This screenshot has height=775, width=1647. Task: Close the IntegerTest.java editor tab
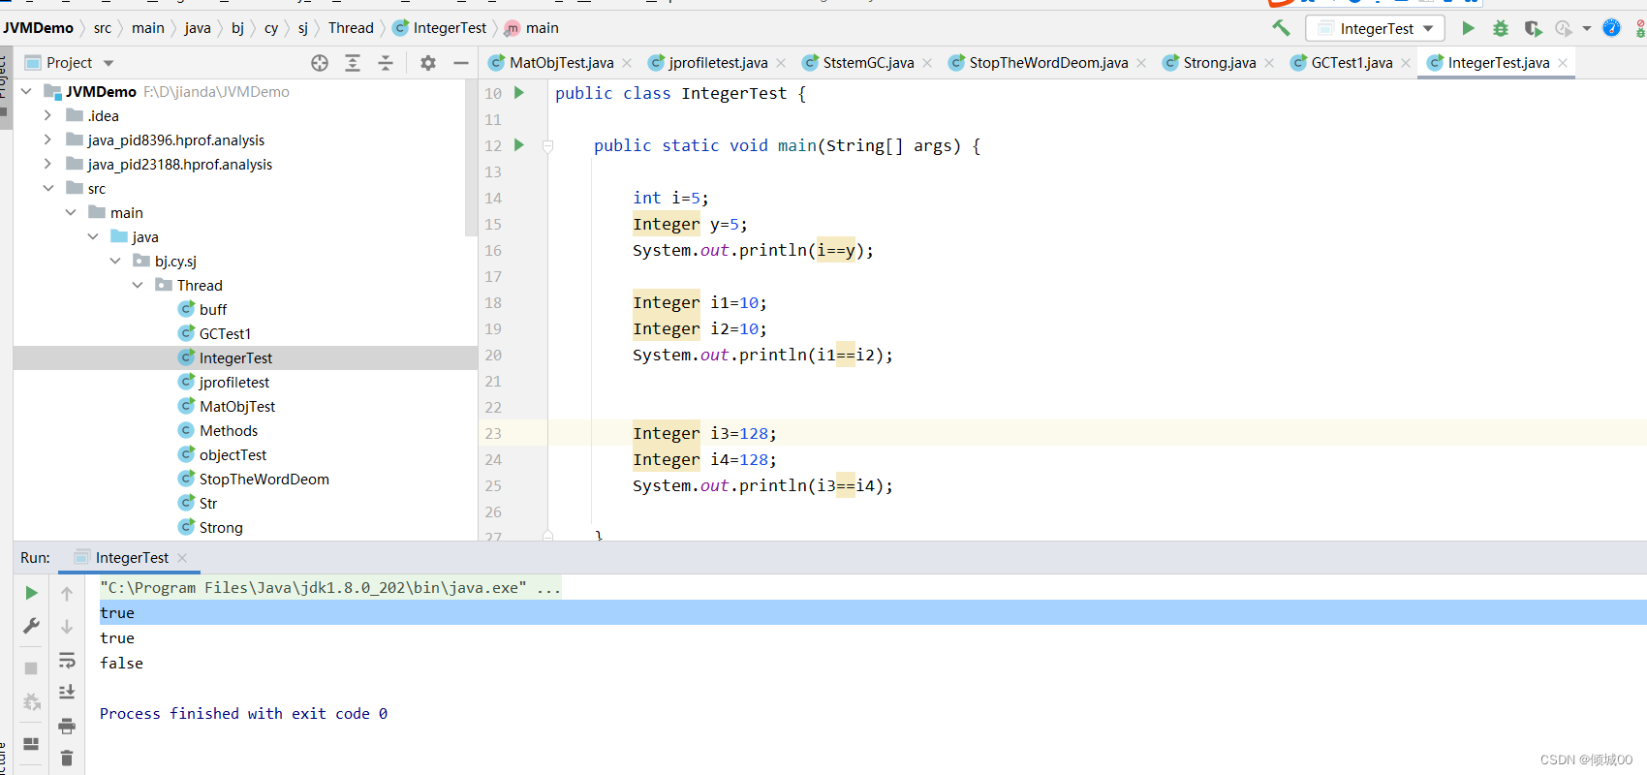1563,63
